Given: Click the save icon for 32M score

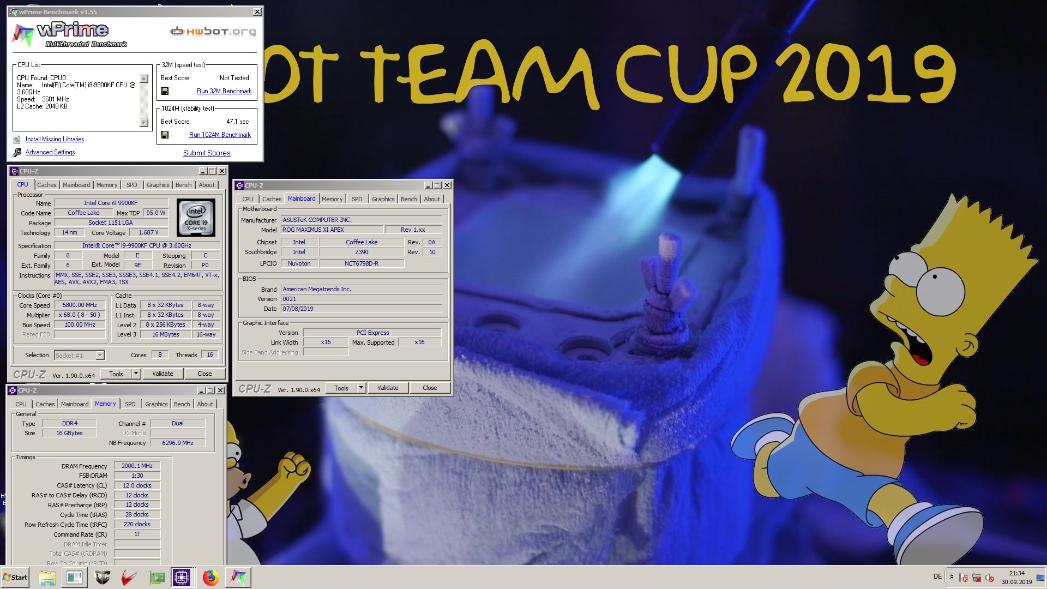Looking at the screenshot, I should click(165, 91).
